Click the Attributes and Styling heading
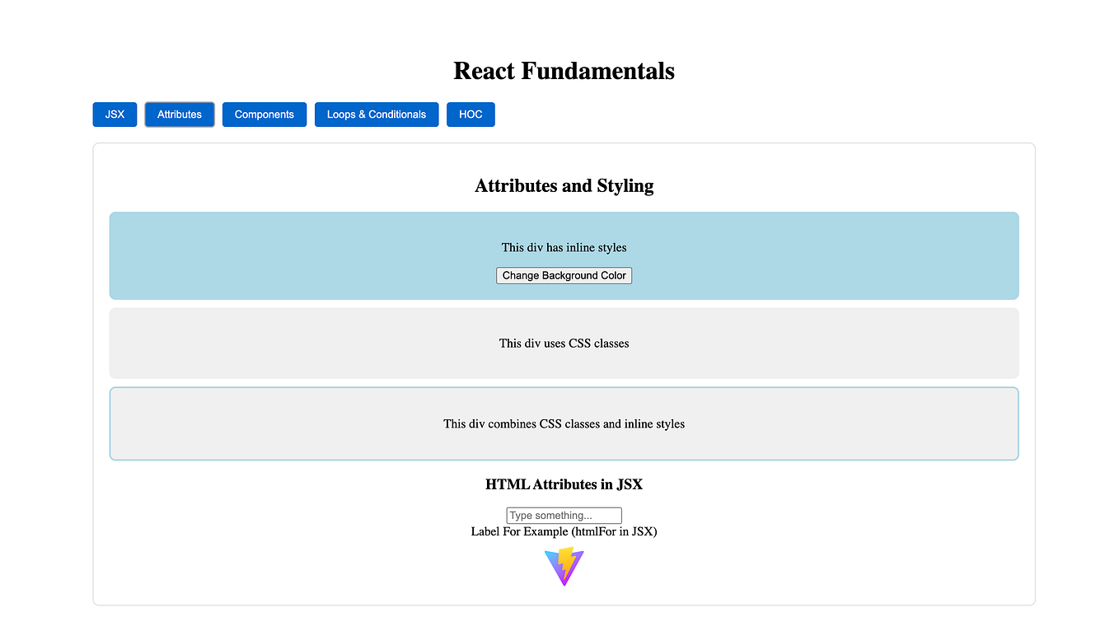The image size is (1119, 631). 564,185
